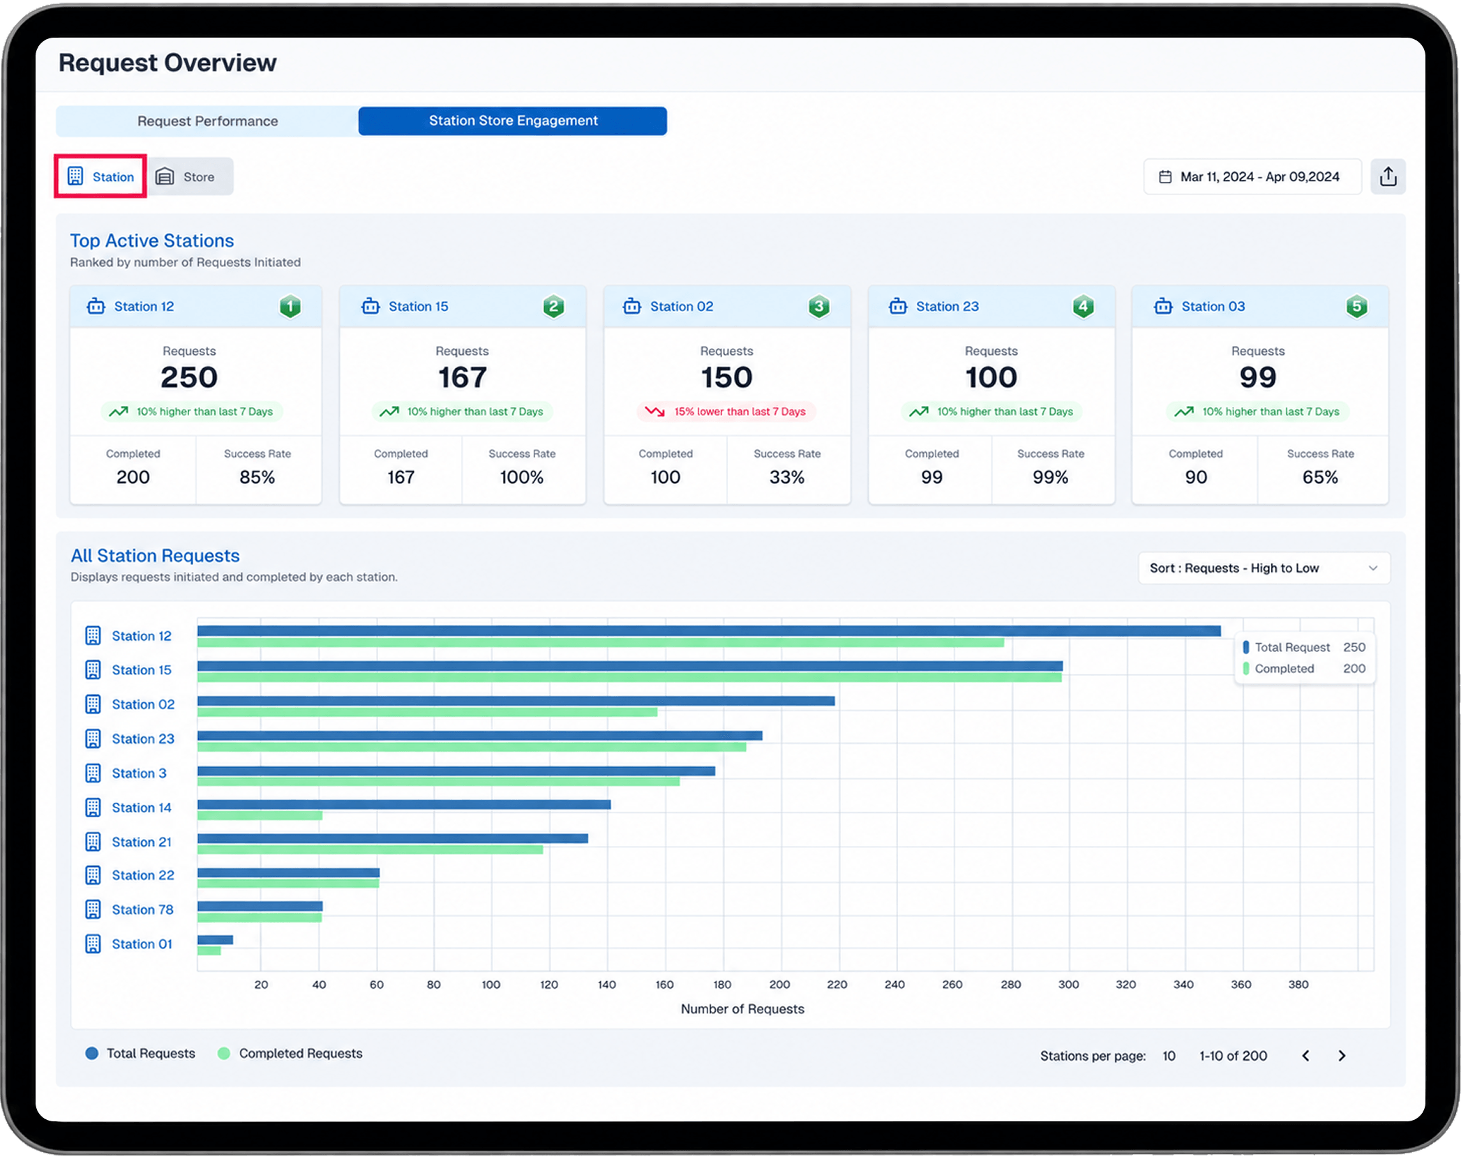Toggle view to Station
The width and height of the screenshot is (1461, 1159).
(x=100, y=176)
